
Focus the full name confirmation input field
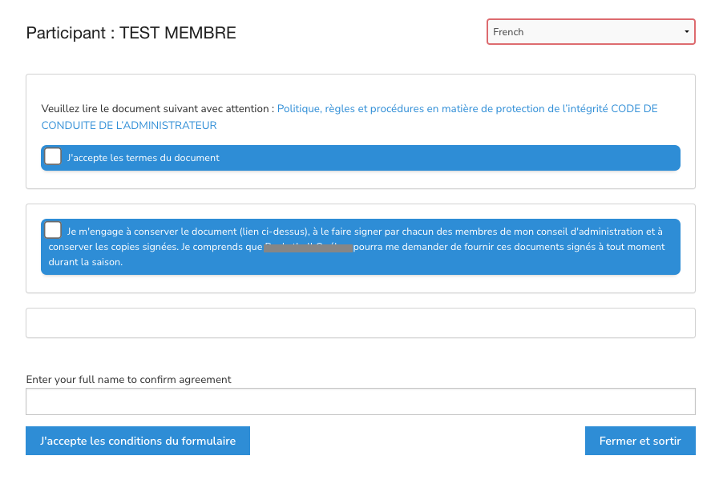tap(360, 401)
